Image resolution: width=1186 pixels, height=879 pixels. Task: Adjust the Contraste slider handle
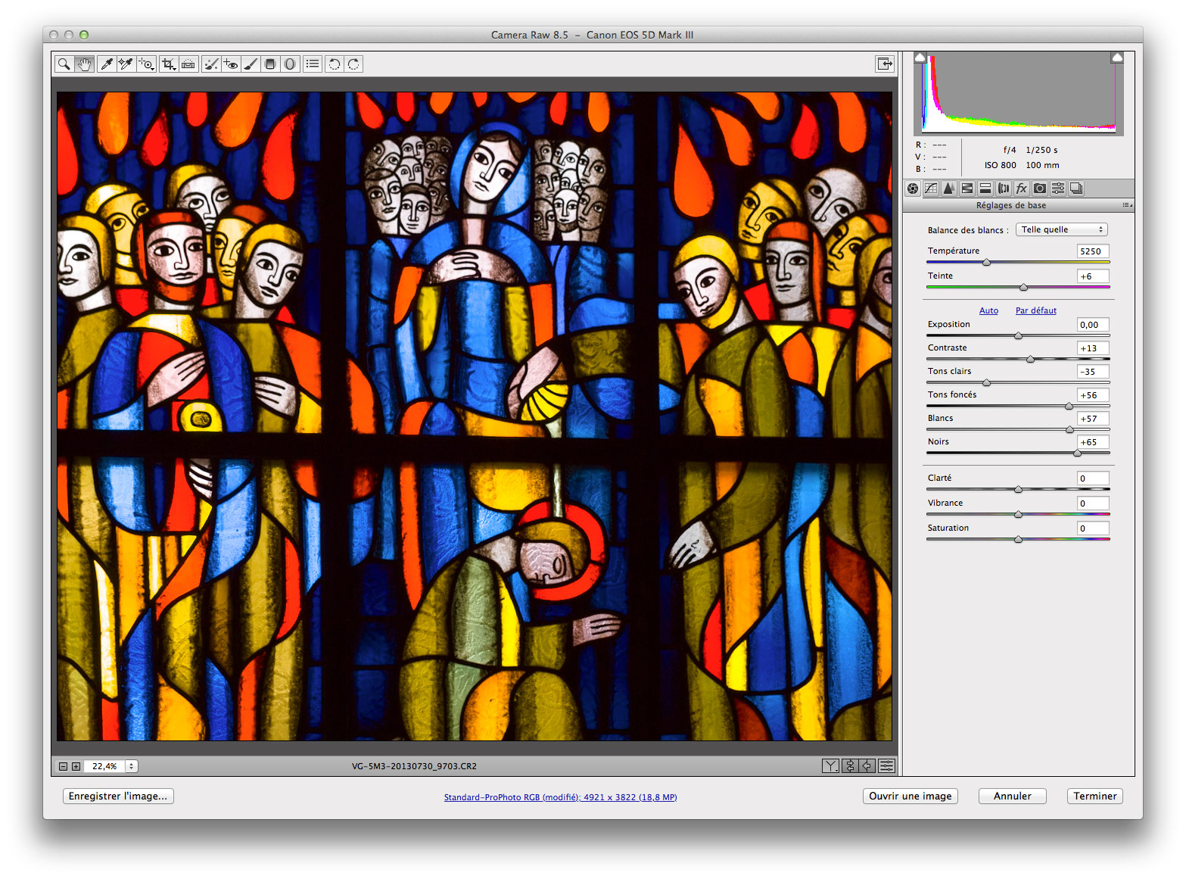(x=1030, y=359)
